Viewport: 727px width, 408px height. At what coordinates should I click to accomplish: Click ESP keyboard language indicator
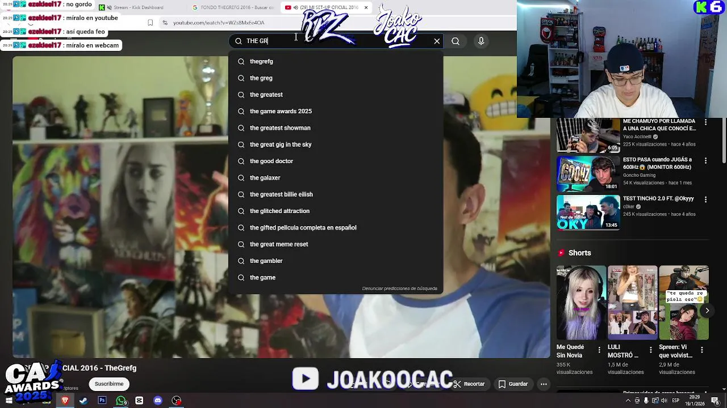(x=675, y=401)
